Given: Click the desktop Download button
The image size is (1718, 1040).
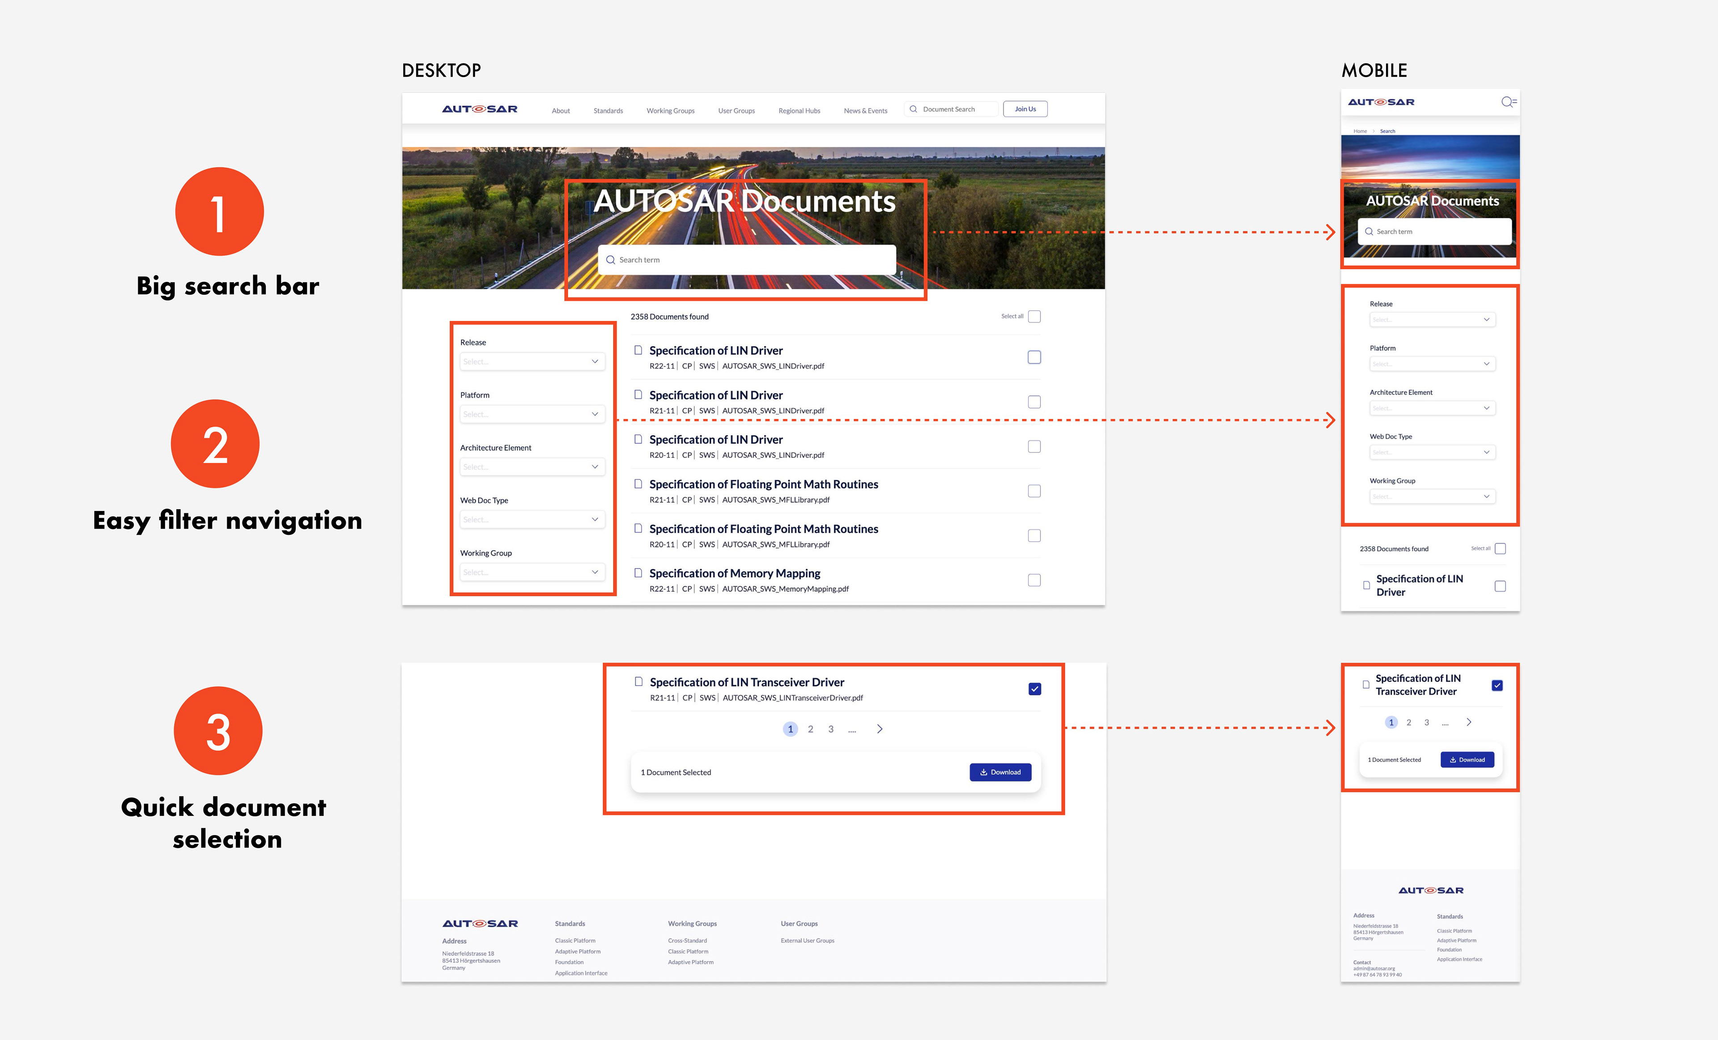Looking at the screenshot, I should tap(1000, 772).
